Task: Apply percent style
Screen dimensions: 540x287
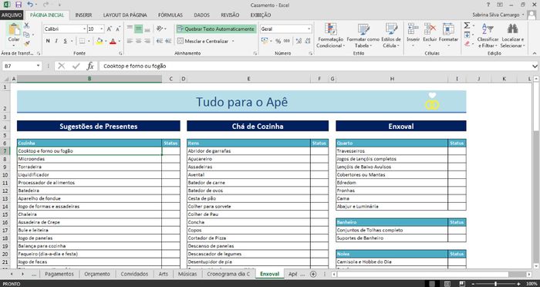Action: coord(278,41)
